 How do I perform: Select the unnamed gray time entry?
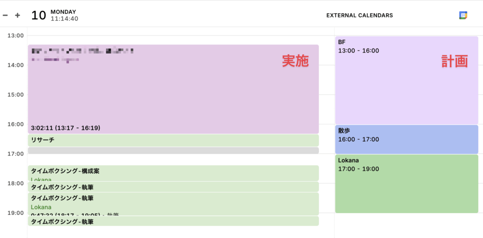click(173, 151)
